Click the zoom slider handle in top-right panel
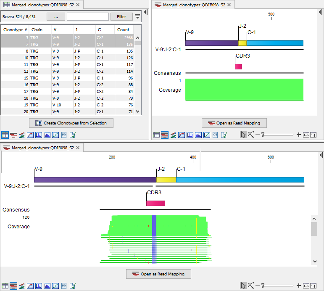Image resolution: width=324 pixels, height=291 pixels. pos(263,135)
